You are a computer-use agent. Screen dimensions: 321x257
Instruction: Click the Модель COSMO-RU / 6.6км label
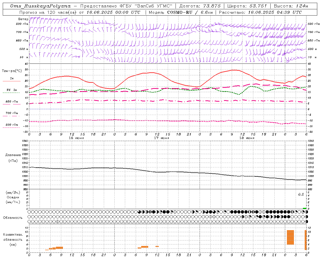pyautogui.click(x=181, y=12)
